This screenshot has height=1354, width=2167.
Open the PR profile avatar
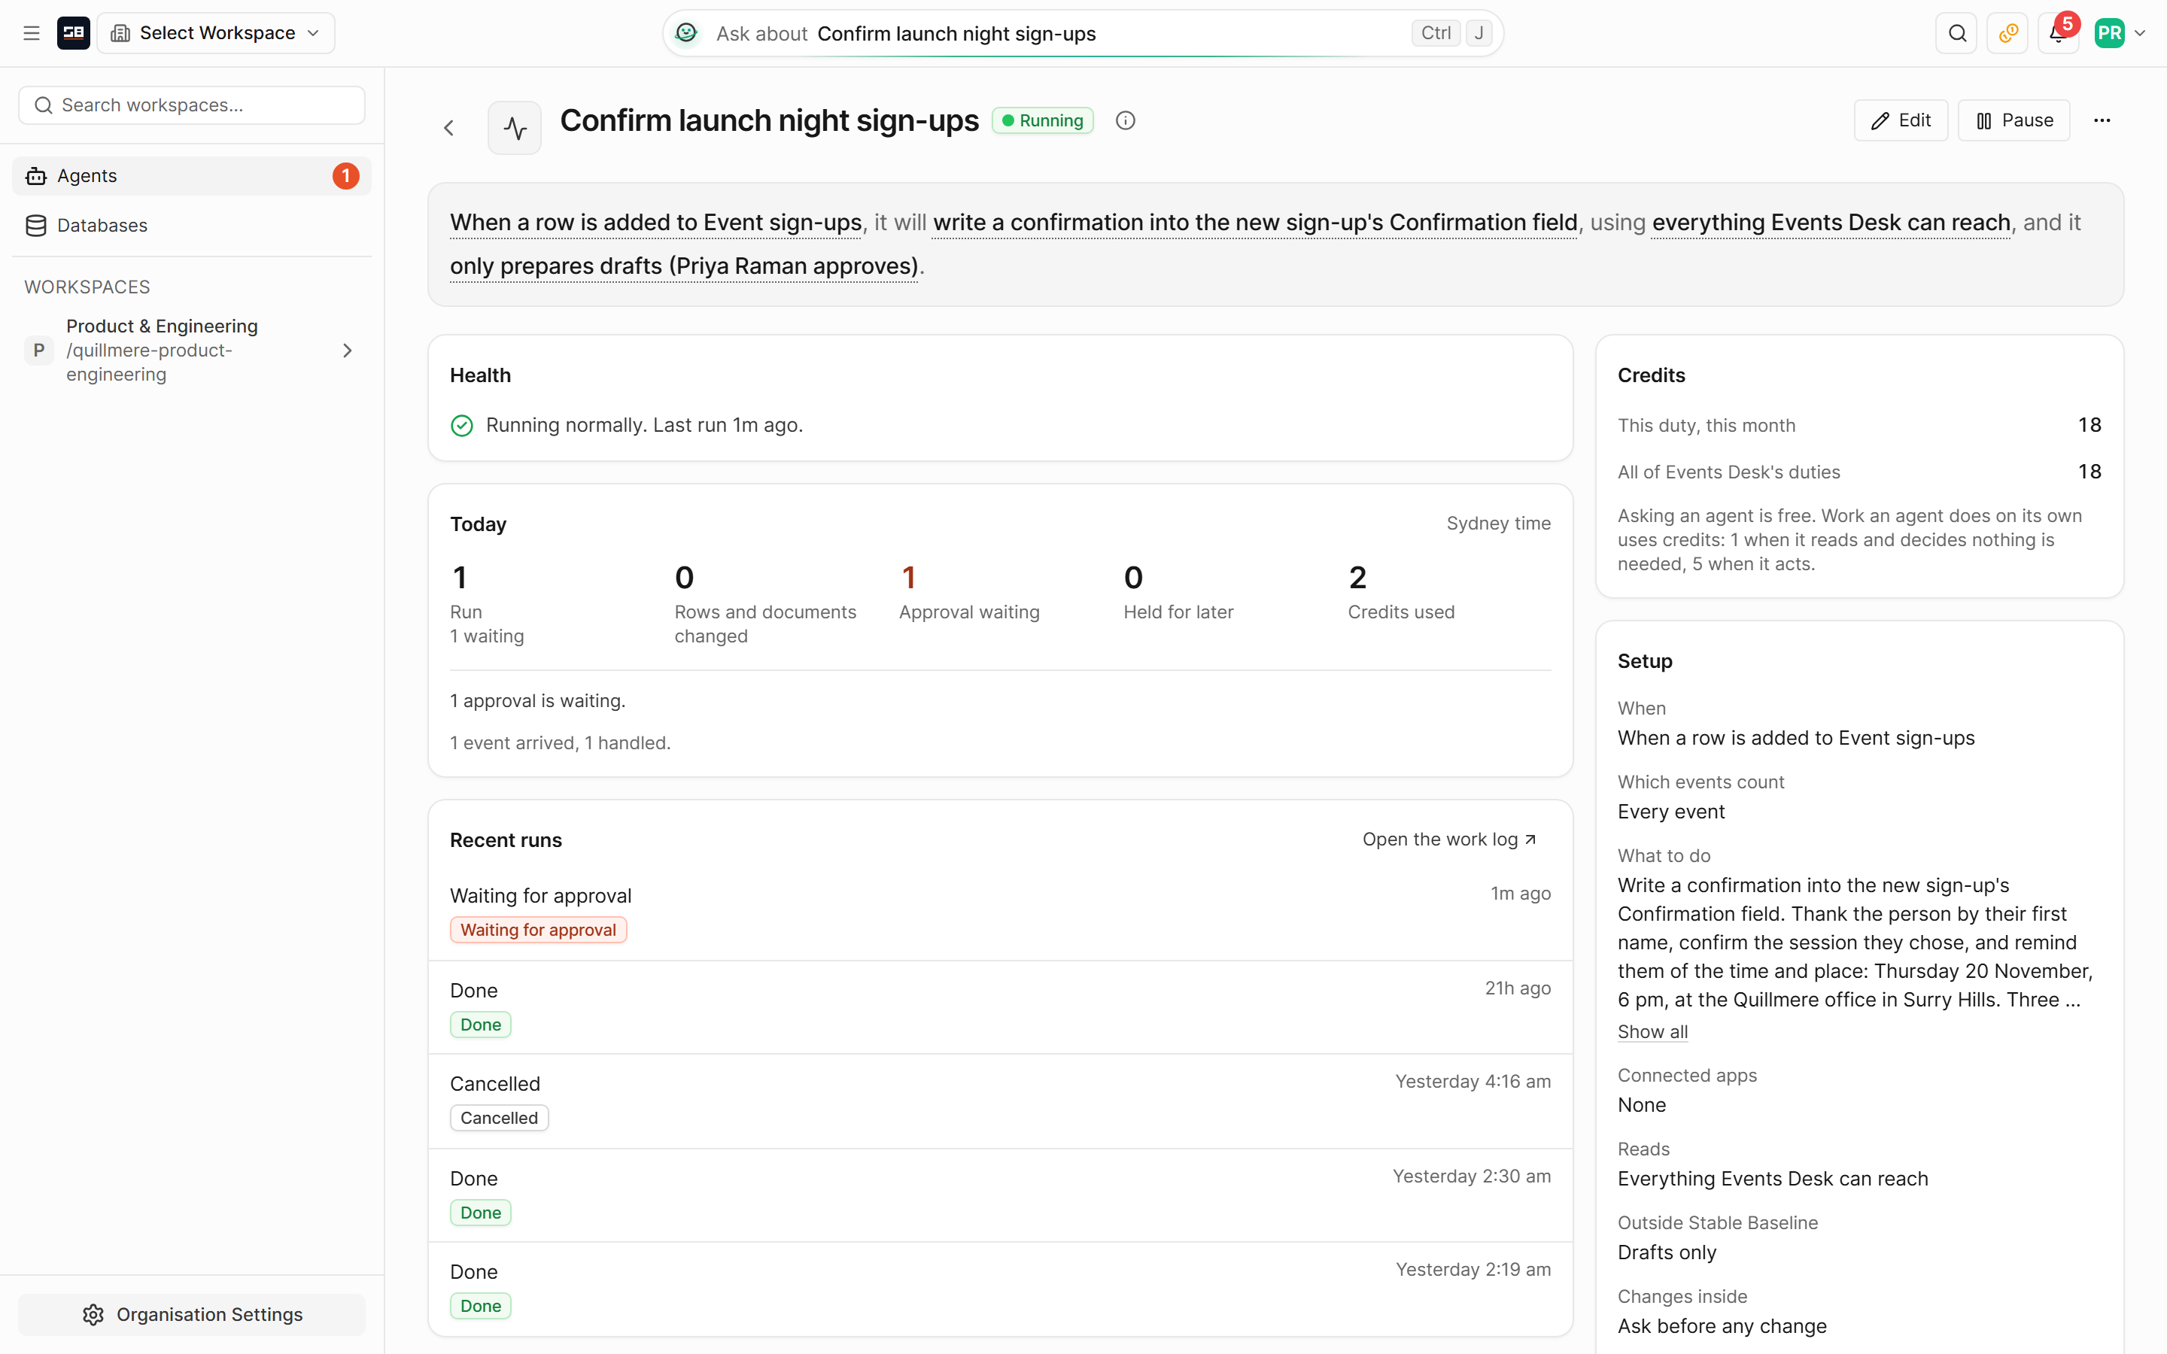point(2110,33)
